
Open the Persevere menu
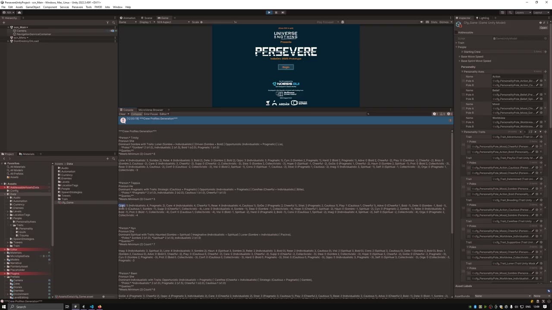[77, 7]
